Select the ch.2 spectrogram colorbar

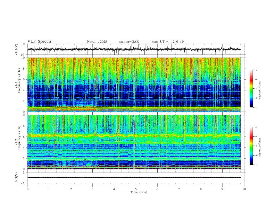251,146
